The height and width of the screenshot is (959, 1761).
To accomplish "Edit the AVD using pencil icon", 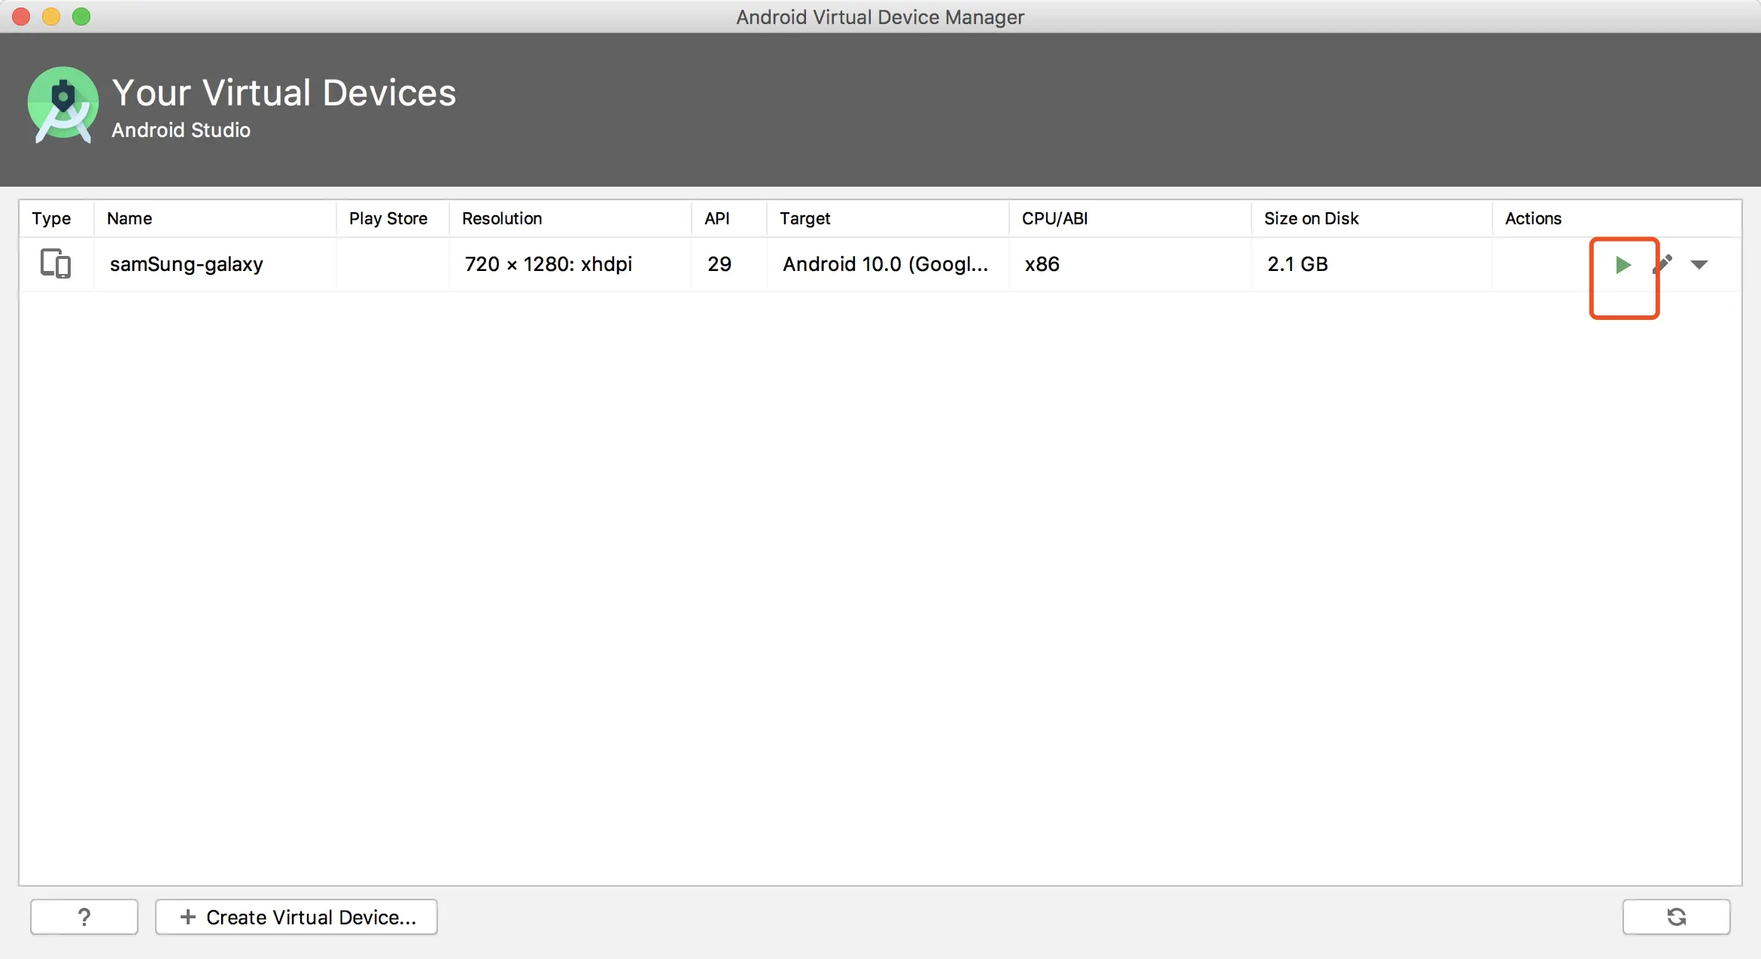I will click(x=1663, y=263).
